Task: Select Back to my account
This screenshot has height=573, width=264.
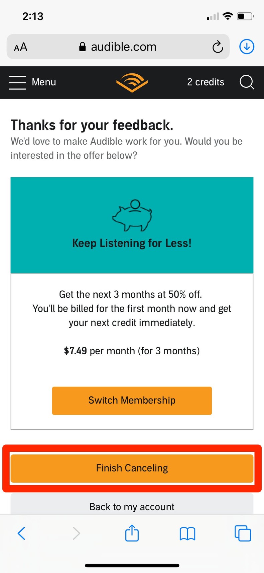Action: click(x=132, y=506)
